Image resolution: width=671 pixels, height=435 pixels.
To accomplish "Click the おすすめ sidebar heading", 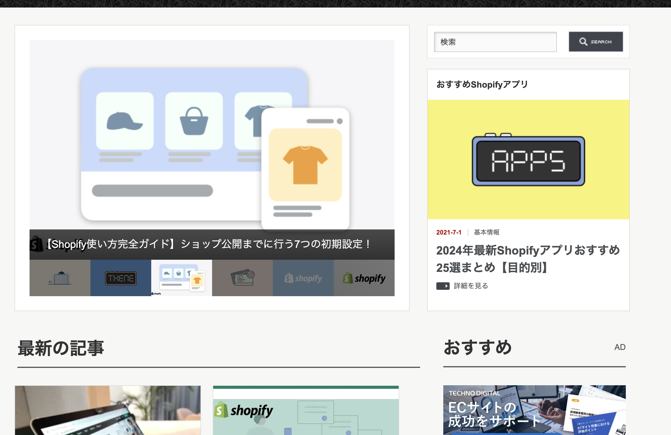I will click(x=478, y=347).
